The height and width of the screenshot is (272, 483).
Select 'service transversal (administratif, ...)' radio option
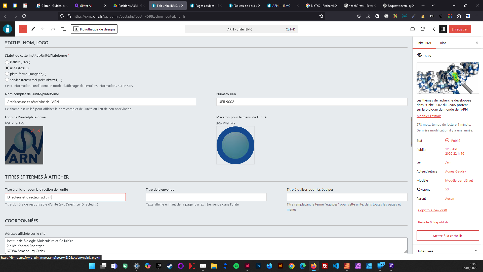(7, 80)
